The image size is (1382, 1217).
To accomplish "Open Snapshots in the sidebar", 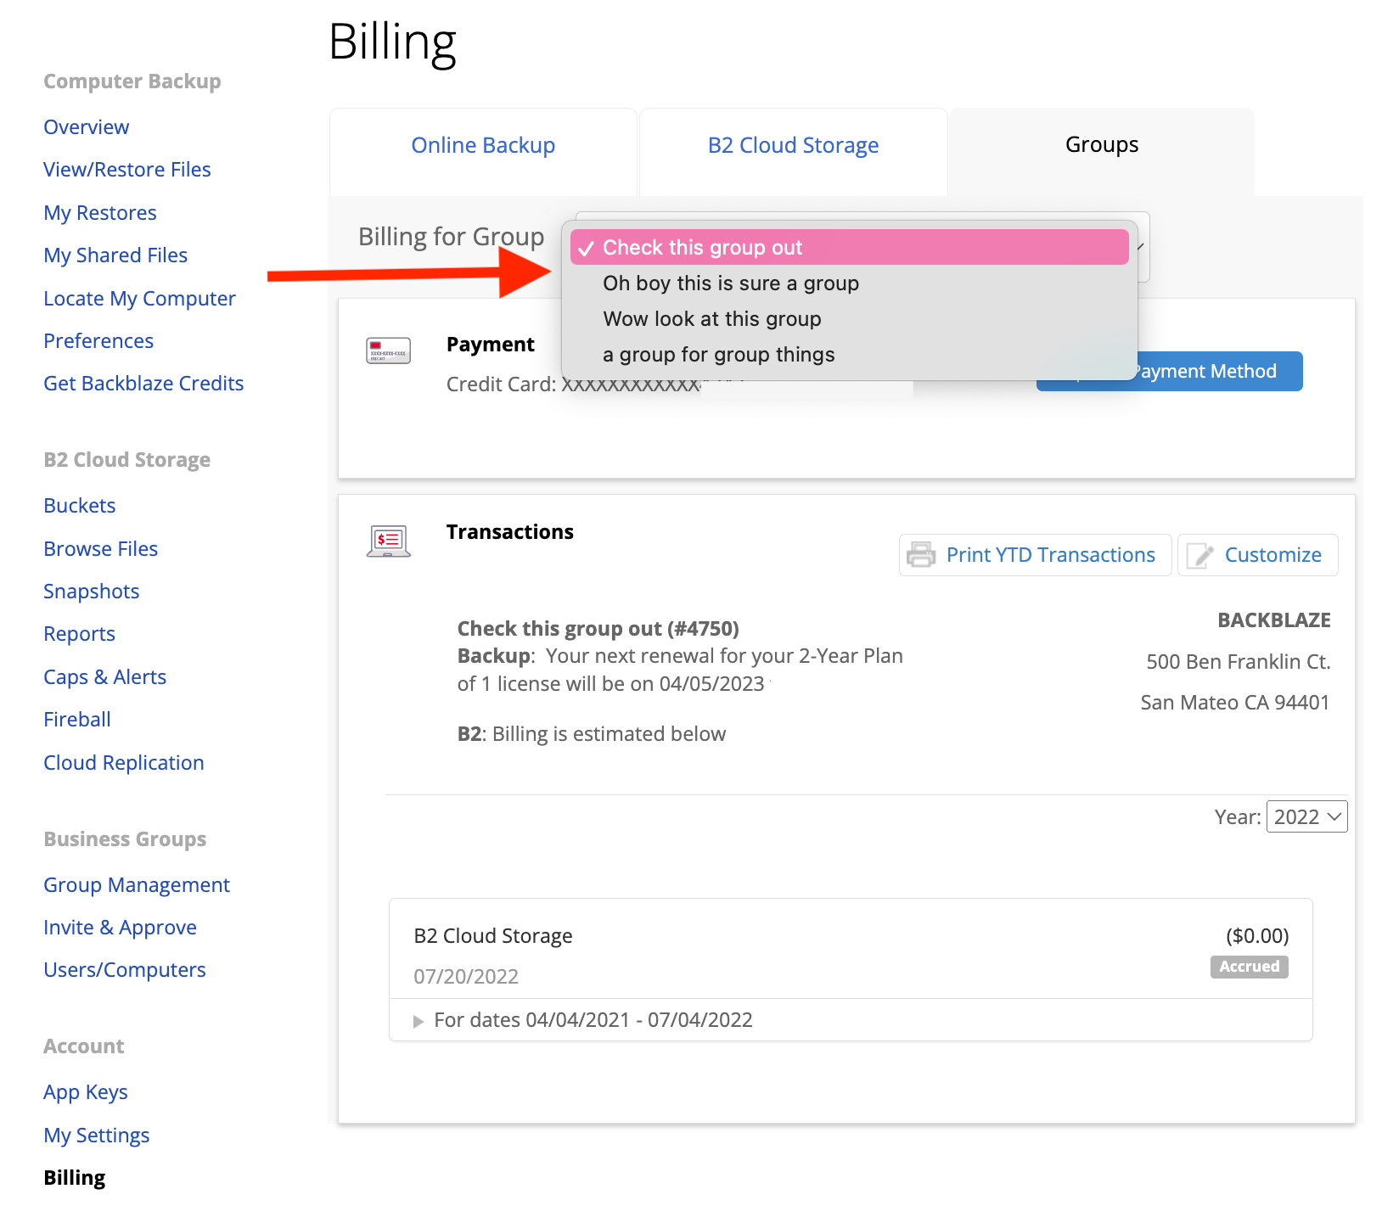I will pyautogui.click(x=92, y=592).
